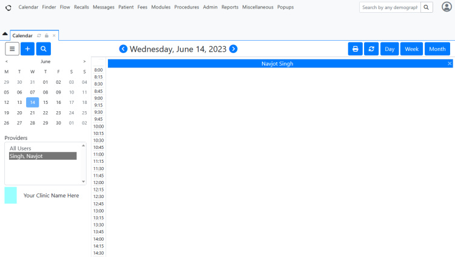Move mini calendar to previous month
455x257 pixels.
[7, 61]
